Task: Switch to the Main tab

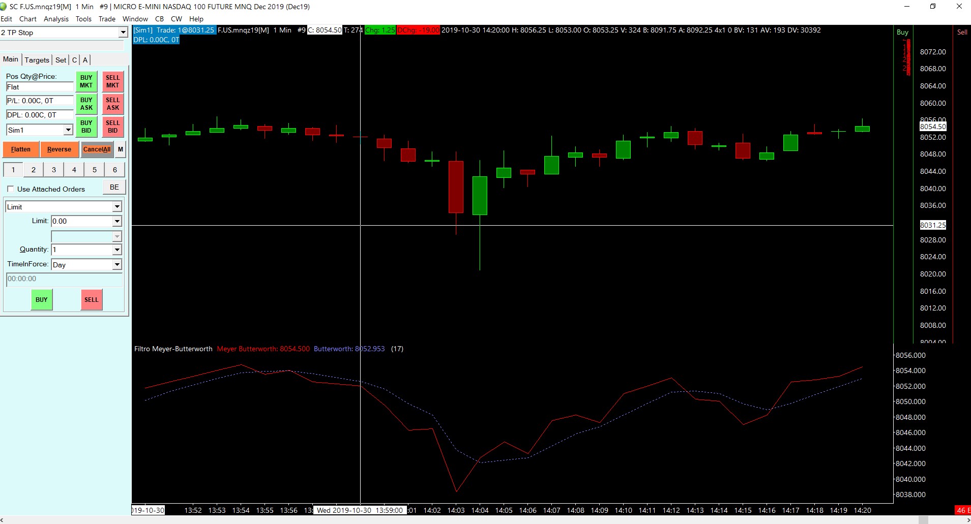Action: tap(11, 59)
